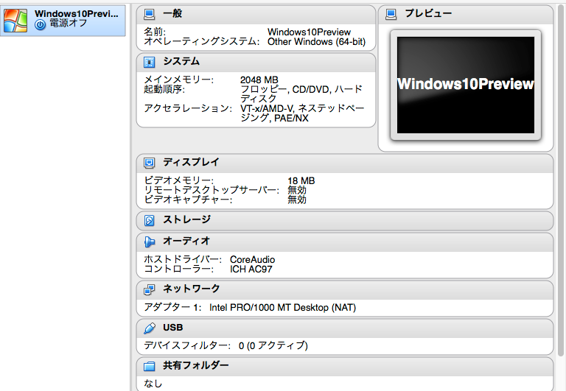566x391 pixels.
Task: Click the リモートデスクトップサーバー label
Action: (212, 190)
